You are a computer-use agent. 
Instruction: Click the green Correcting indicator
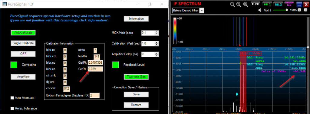tap(14, 65)
